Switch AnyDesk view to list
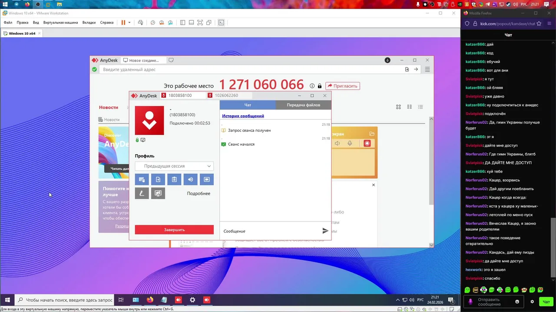 pyautogui.click(x=420, y=107)
